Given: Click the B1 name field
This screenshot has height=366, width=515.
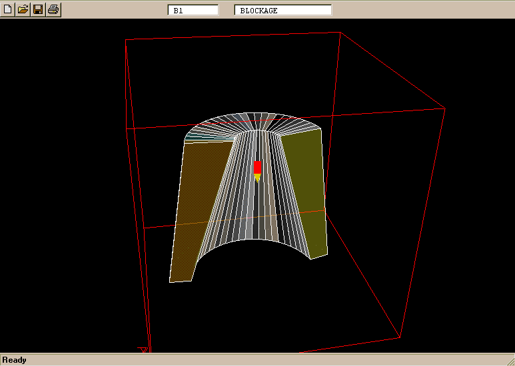Looking at the screenshot, I should (x=193, y=11).
